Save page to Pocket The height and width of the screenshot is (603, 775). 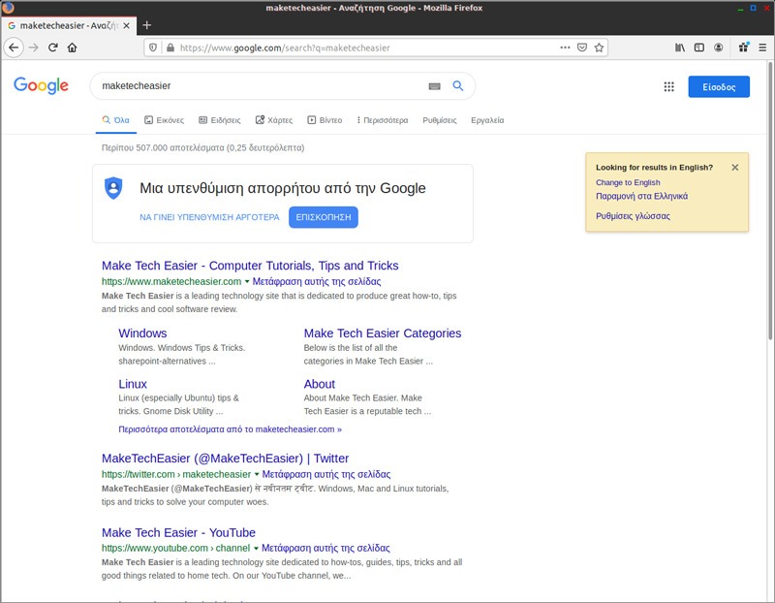(582, 45)
